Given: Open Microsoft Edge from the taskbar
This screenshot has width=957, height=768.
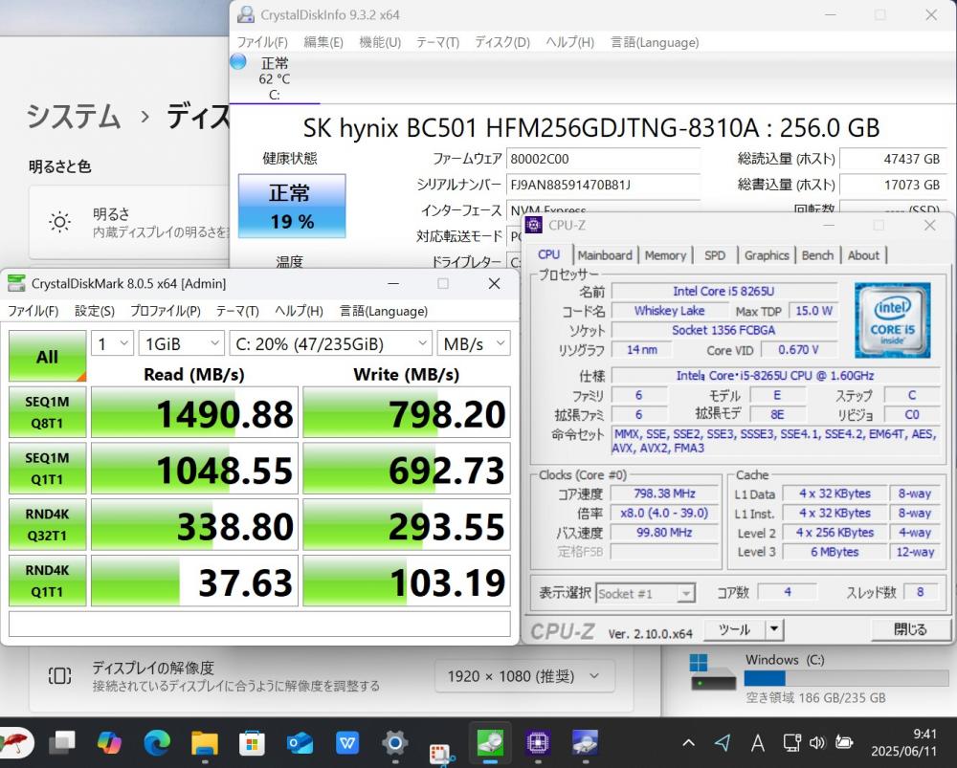Looking at the screenshot, I should [157, 742].
